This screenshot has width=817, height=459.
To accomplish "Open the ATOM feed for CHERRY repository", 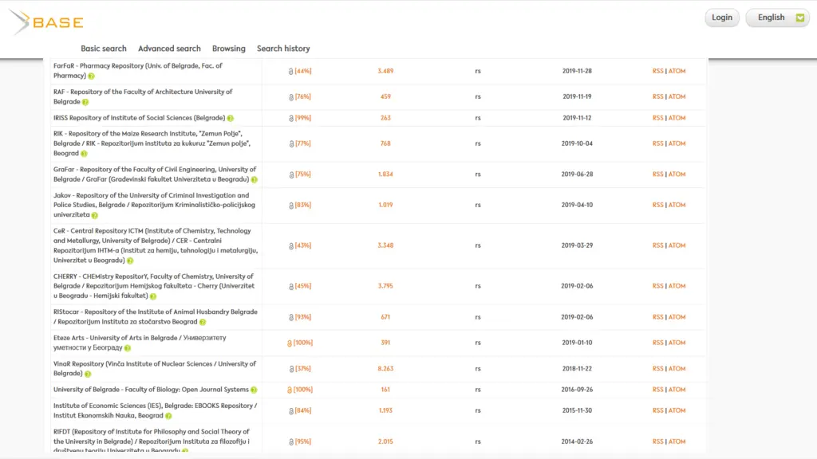I will coord(677,286).
